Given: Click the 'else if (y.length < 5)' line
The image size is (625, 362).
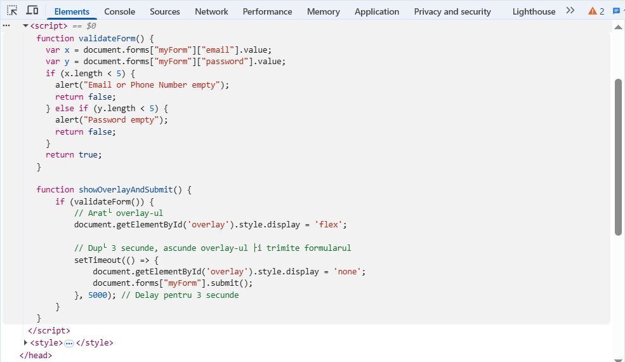Looking at the screenshot, I should pyautogui.click(x=107, y=108).
